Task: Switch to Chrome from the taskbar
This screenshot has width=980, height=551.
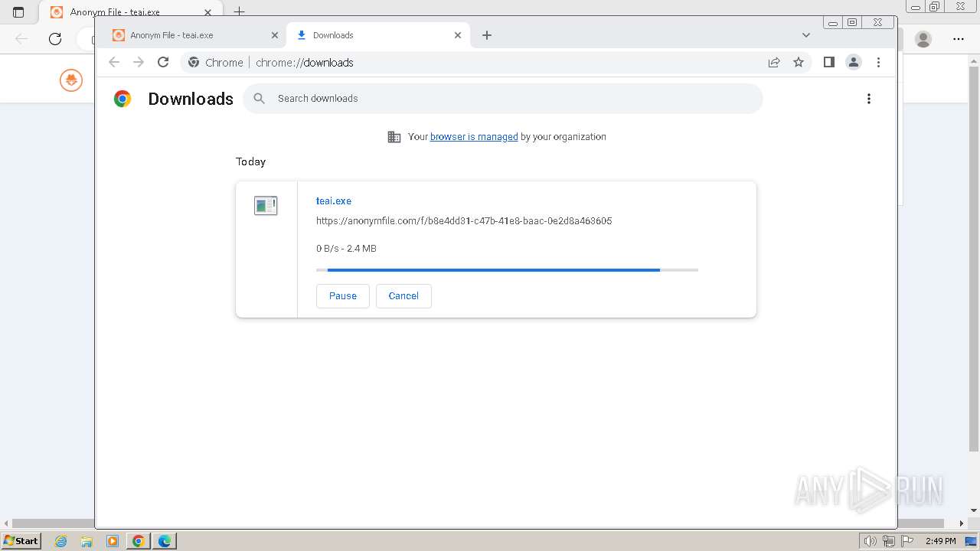Action: (139, 541)
